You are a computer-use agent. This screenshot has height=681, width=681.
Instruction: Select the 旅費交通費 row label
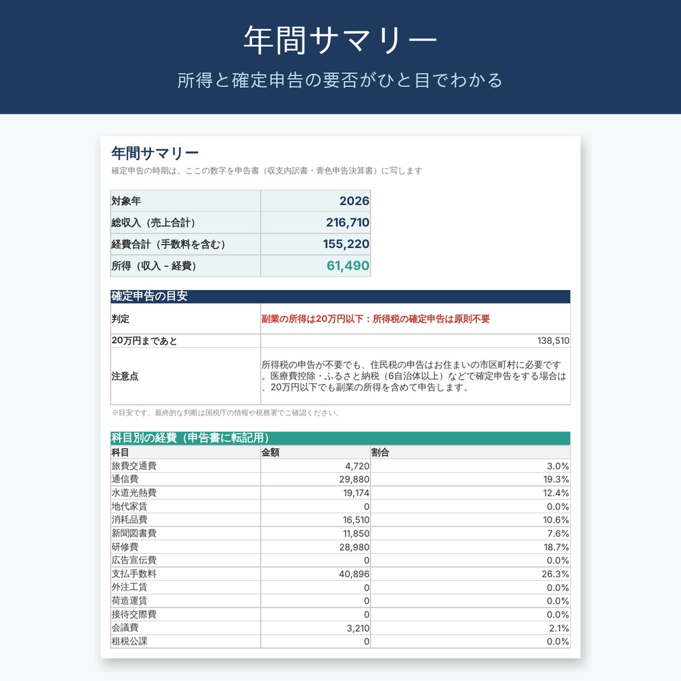coord(134,466)
